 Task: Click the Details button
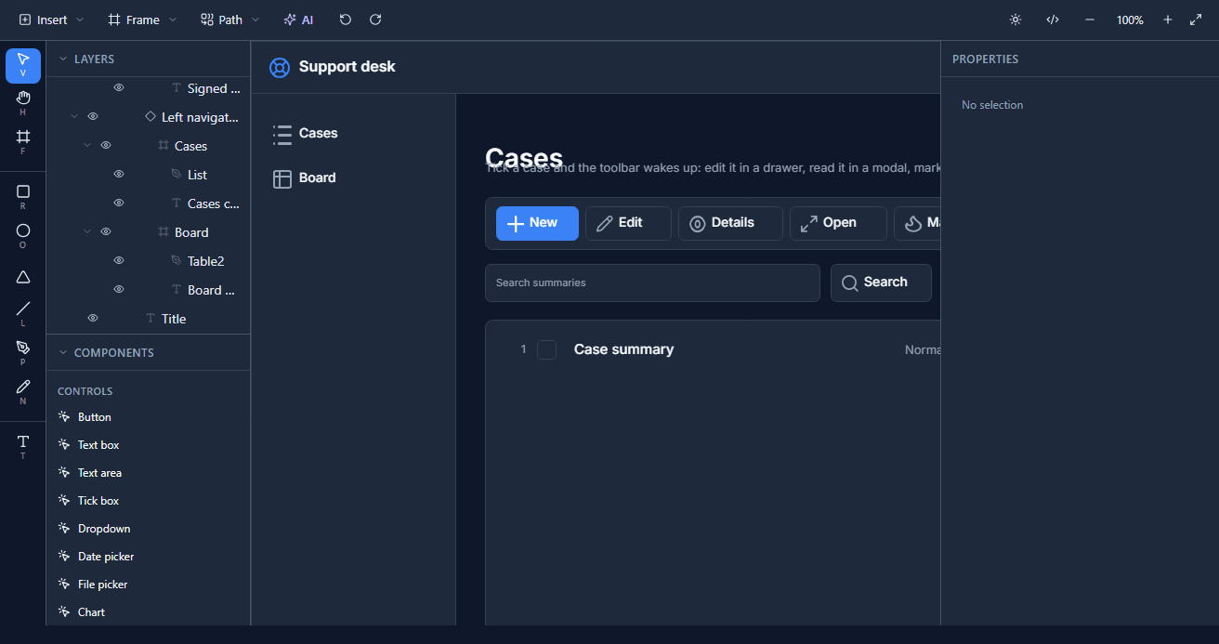pyautogui.click(x=730, y=223)
